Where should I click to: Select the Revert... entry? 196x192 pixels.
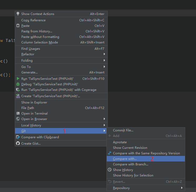point(146,182)
